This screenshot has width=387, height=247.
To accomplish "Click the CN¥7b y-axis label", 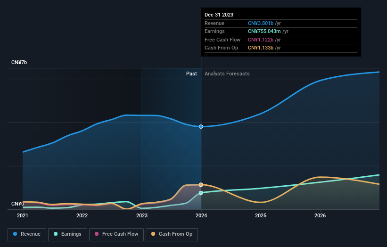I will point(19,62).
